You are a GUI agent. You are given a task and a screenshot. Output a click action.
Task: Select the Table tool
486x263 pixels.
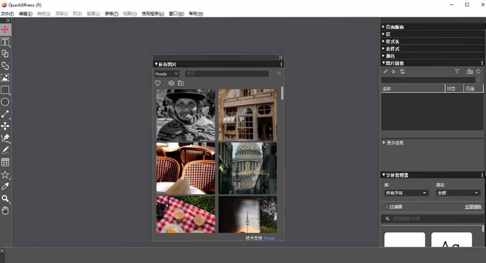tap(5, 162)
